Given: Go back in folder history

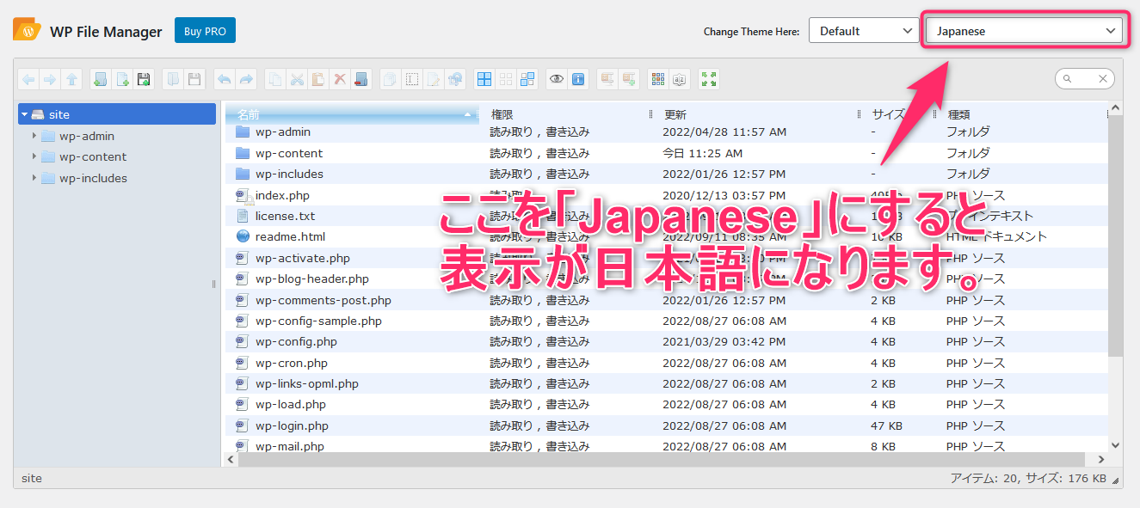Looking at the screenshot, I should (28, 79).
